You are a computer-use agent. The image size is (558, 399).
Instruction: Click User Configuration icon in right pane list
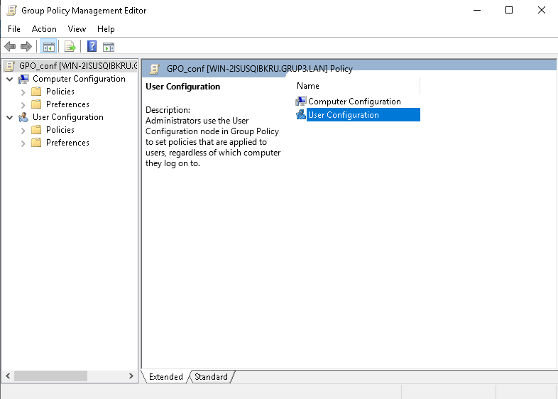coord(301,115)
